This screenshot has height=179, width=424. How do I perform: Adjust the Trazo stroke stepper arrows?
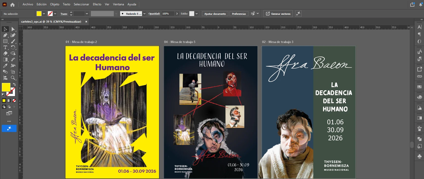coord(71,14)
